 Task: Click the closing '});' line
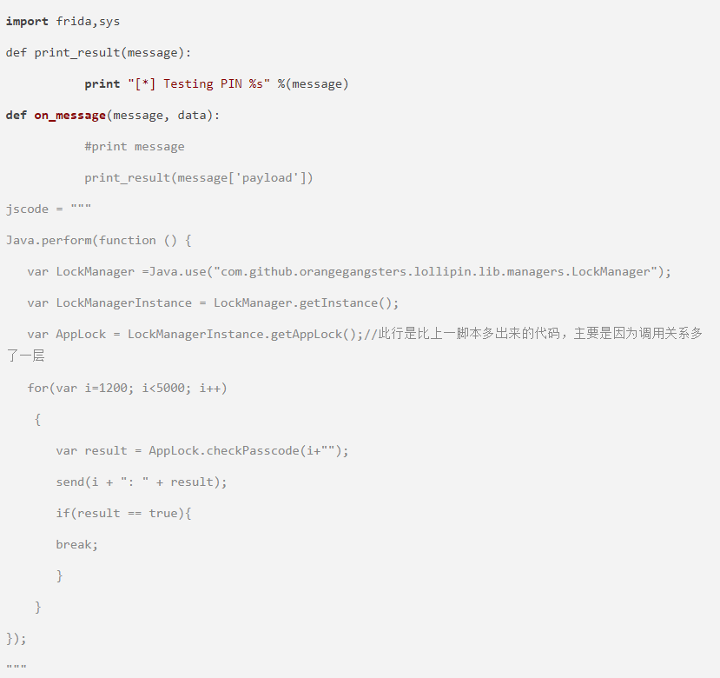[17, 638]
